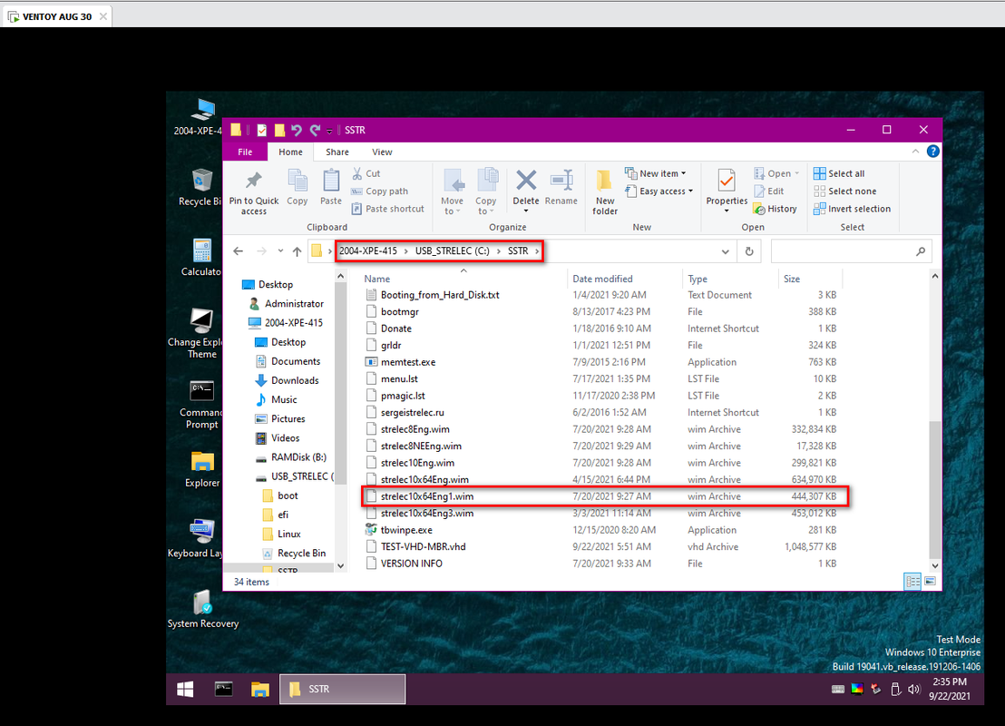Open the File menu tab
Viewport: 1005px width, 726px height.
(245, 152)
